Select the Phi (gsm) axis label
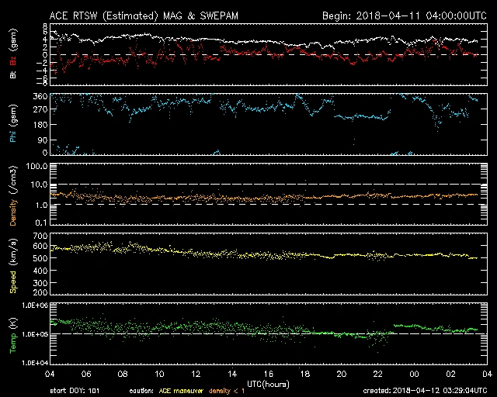Viewport: 497px width, 397px height. coord(12,125)
